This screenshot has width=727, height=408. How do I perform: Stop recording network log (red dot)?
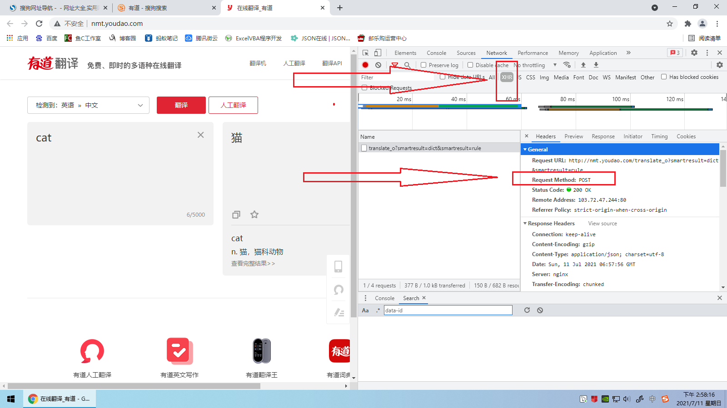point(365,65)
